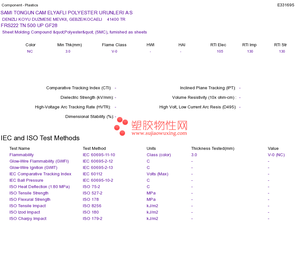This screenshot has width=303, height=255.
Task: Open the ISO Tensile Impact link
Action: pyautogui.click(x=28, y=206)
